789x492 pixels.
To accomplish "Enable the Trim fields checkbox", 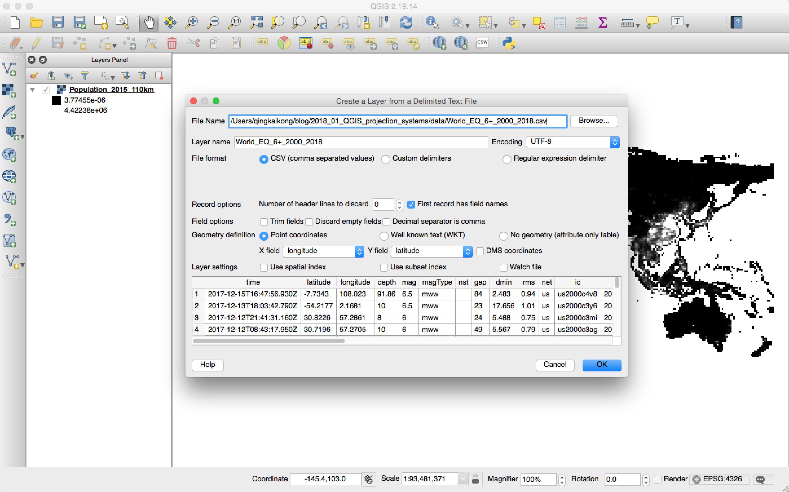I will pyautogui.click(x=264, y=222).
